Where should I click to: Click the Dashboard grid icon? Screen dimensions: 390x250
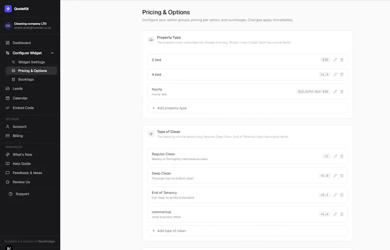(8, 43)
